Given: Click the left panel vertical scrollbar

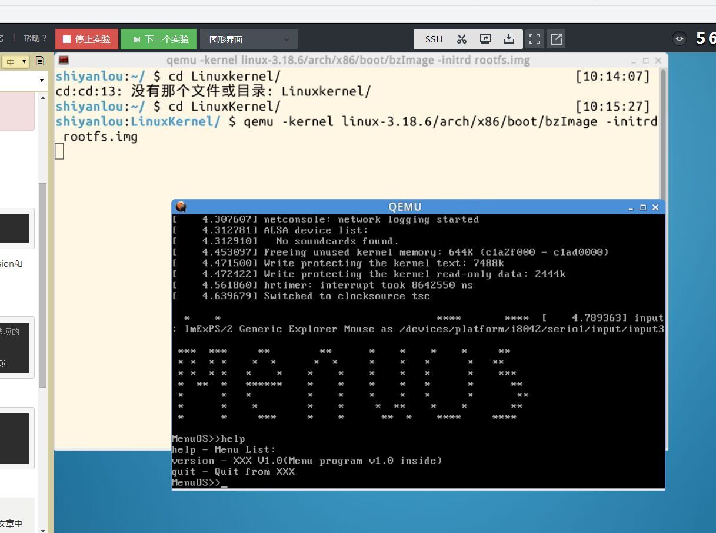Looking at the screenshot, I should pos(42,285).
